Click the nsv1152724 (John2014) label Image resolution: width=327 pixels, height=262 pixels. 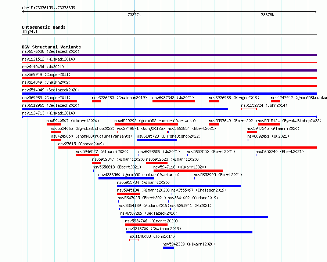click(x=264, y=105)
